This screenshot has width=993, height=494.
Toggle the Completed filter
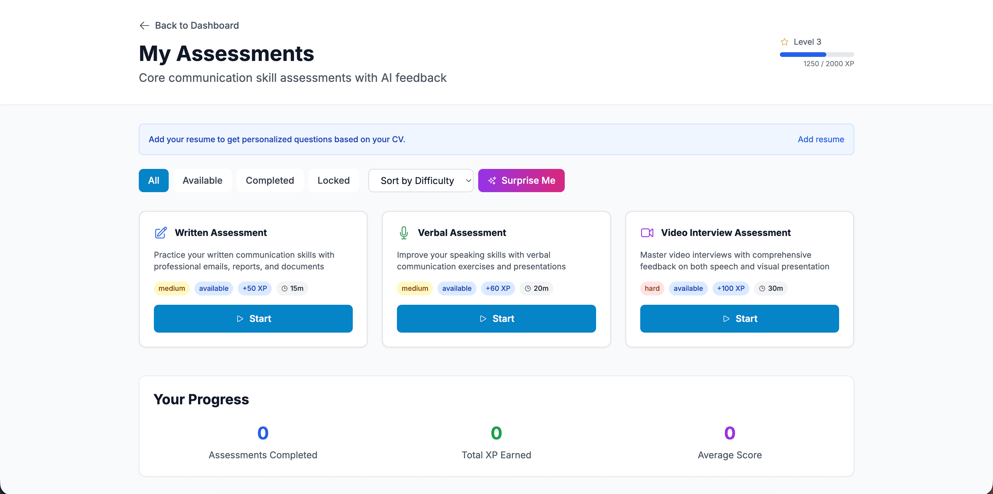coord(270,180)
